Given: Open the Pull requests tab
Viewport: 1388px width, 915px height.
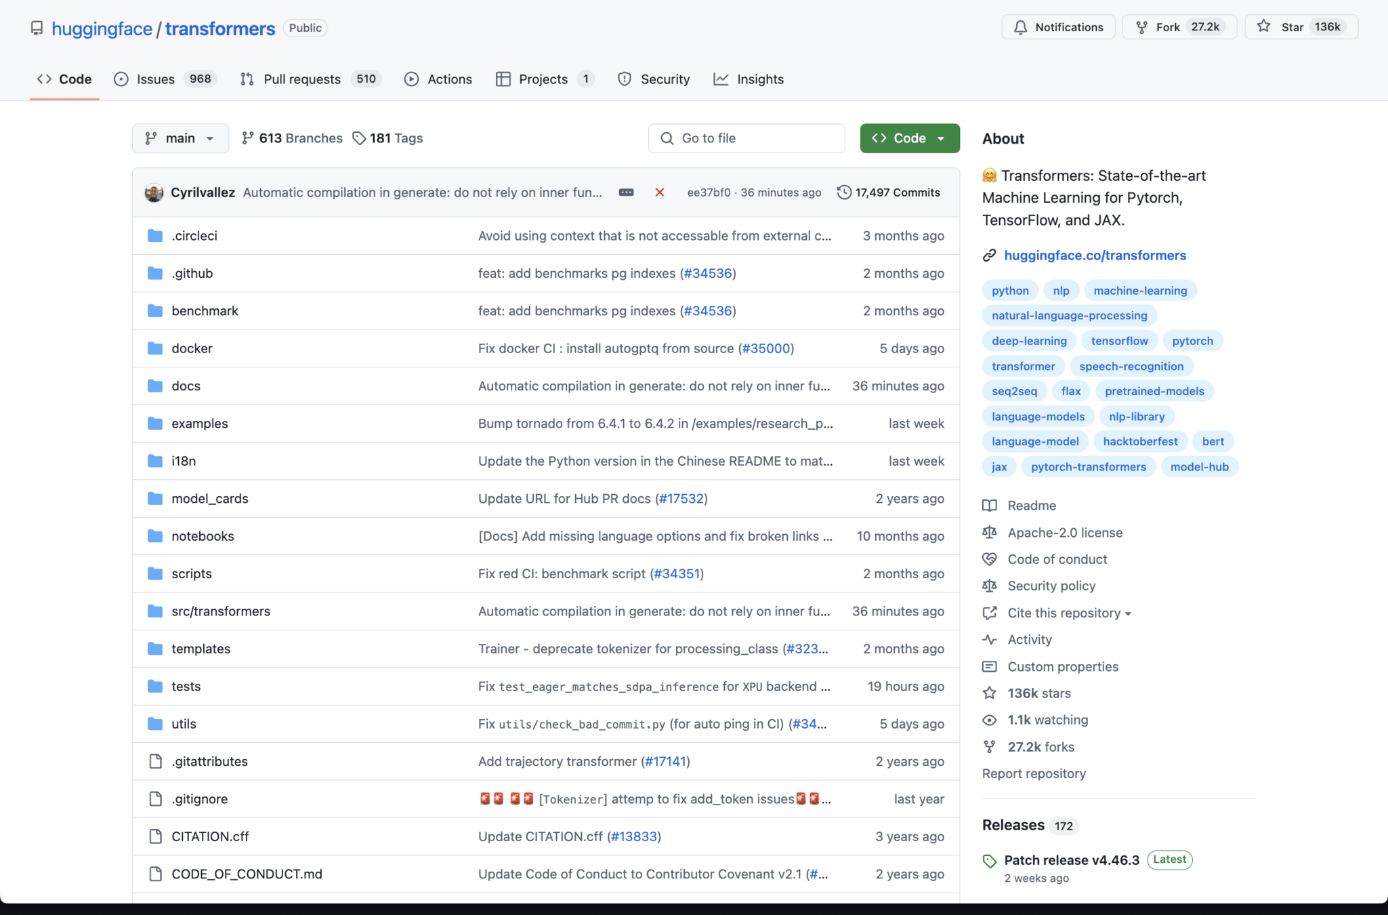Looking at the screenshot, I should 301,79.
